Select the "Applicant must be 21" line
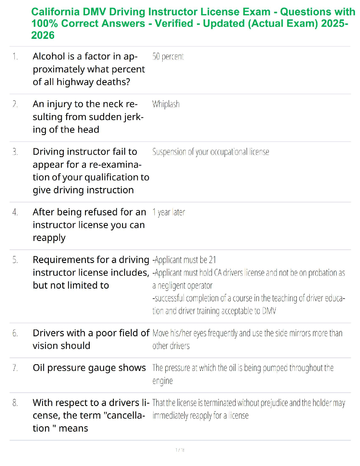 (x=184, y=260)
